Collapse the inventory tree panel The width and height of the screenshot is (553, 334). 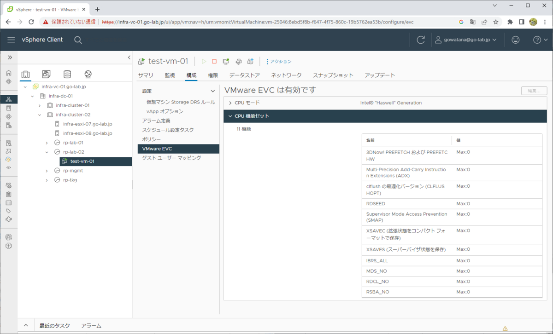(x=129, y=58)
